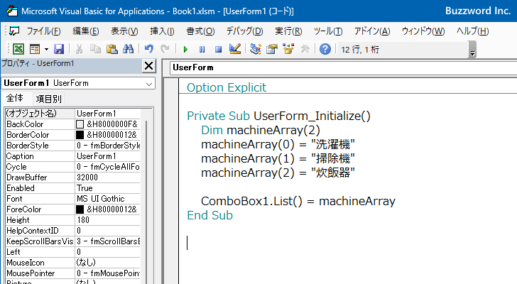Viewport: 517px width, 284px height.
Task: Click the Copy icon in toolbar
Action: point(95,49)
